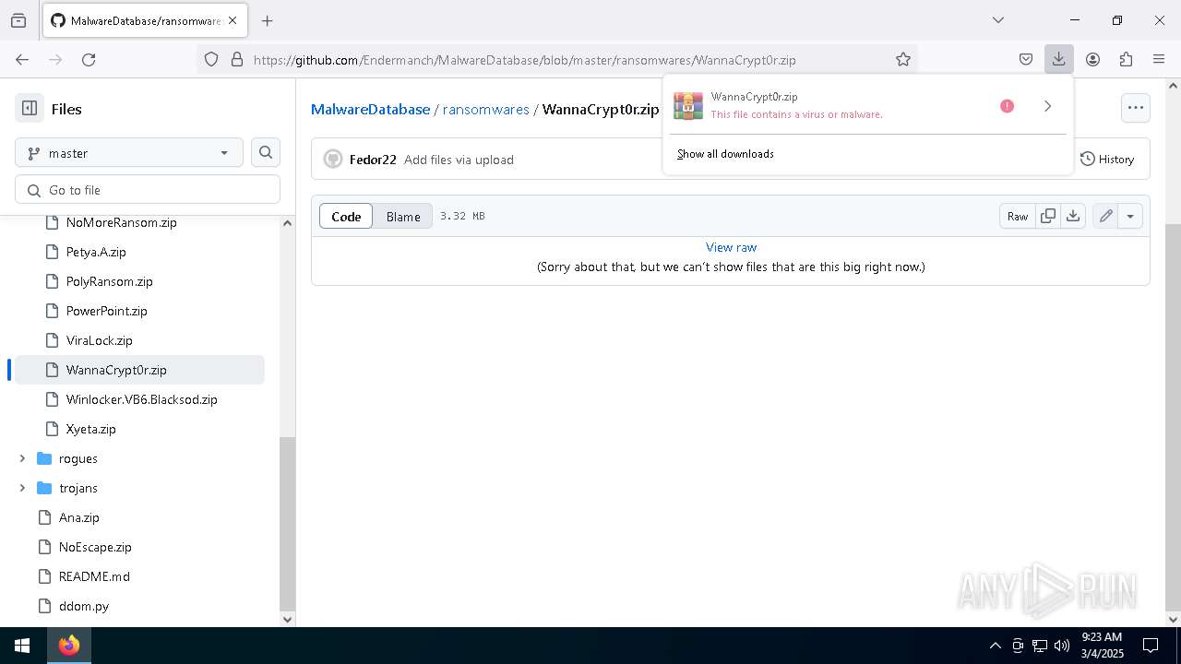Copy raw file contents
Viewport: 1181px width, 664px height.
tap(1048, 216)
